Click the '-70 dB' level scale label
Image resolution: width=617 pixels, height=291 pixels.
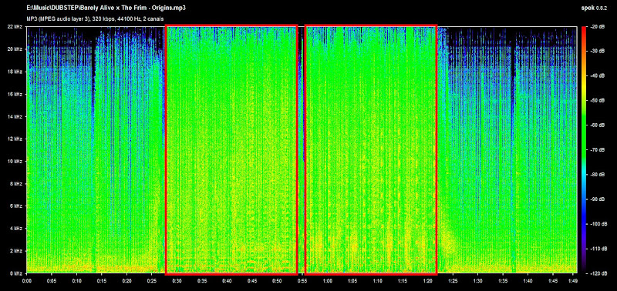[597, 150]
